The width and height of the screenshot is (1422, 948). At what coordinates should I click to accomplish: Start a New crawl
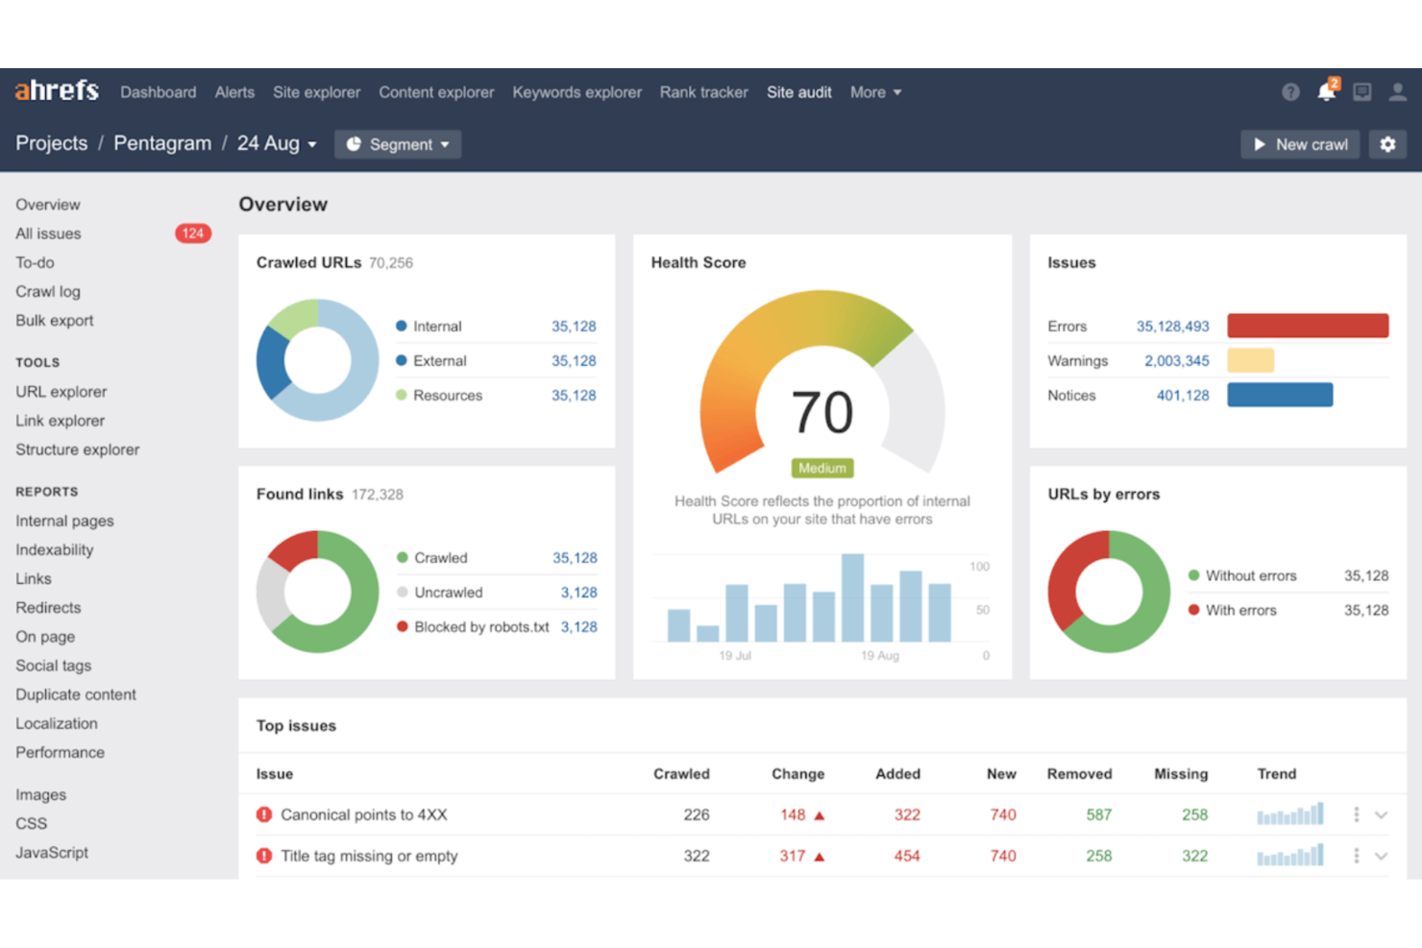tap(1300, 144)
